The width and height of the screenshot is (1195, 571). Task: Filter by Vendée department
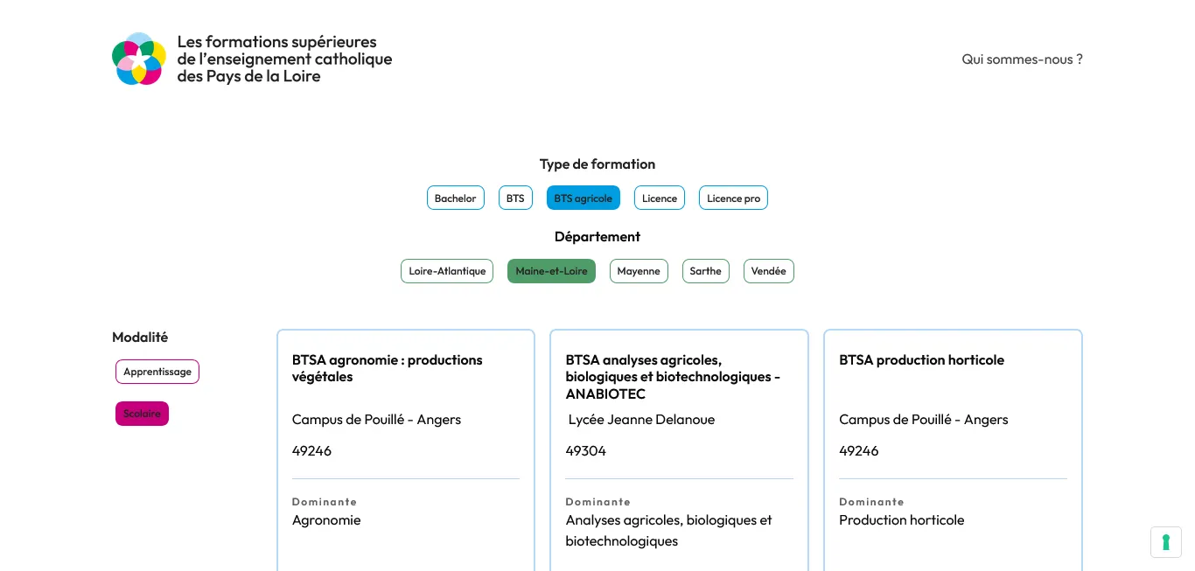tap(769, 271)
